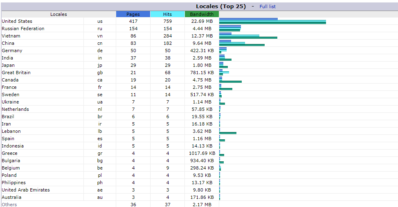Click the Belgium locale name
The height and width of the screenshot is (207, 398).
click(11, 168)
